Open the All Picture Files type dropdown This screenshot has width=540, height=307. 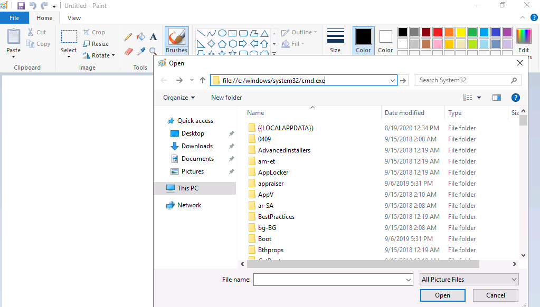[469, 280]
